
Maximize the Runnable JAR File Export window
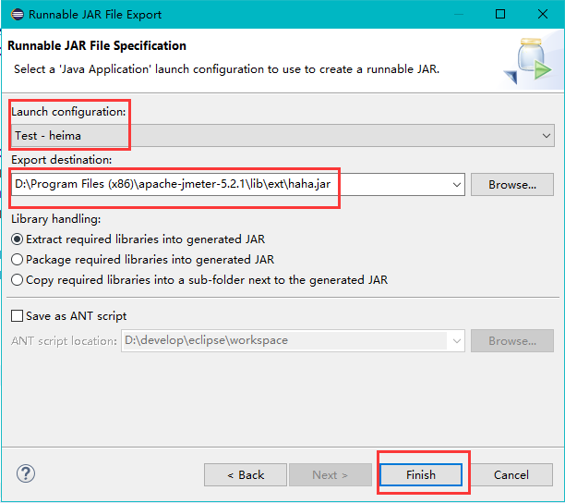pyautogui.click(x=500, y=15)
